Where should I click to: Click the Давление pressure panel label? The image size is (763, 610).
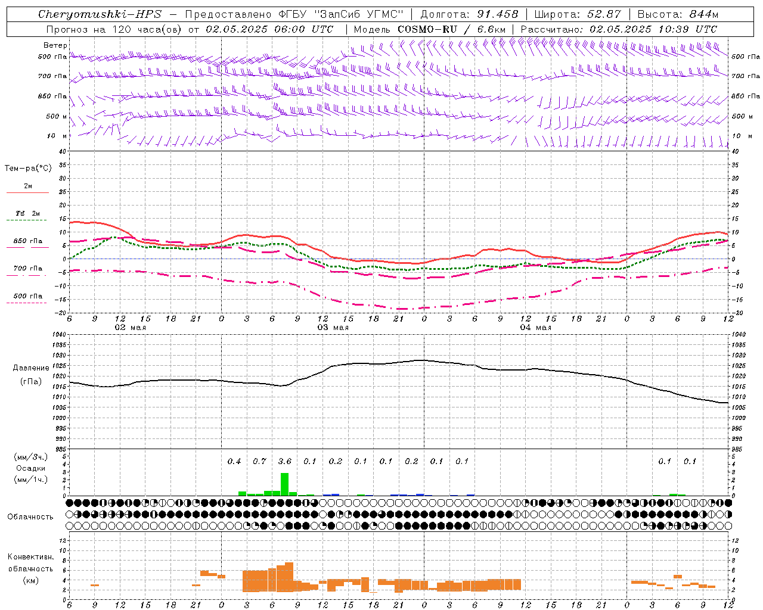coord(31,368)
